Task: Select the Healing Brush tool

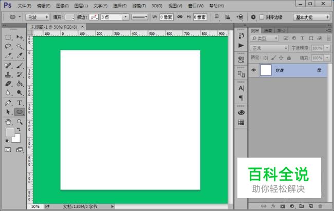Action: coord(8,65)
